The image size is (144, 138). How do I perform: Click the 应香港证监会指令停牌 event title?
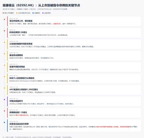[x=19, y=124]
